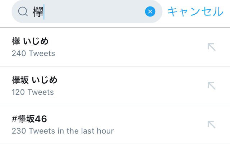Click the leading 欅 in the first suggestion
Viewport: 230px width, 144px height.
(x=16, y=42)
